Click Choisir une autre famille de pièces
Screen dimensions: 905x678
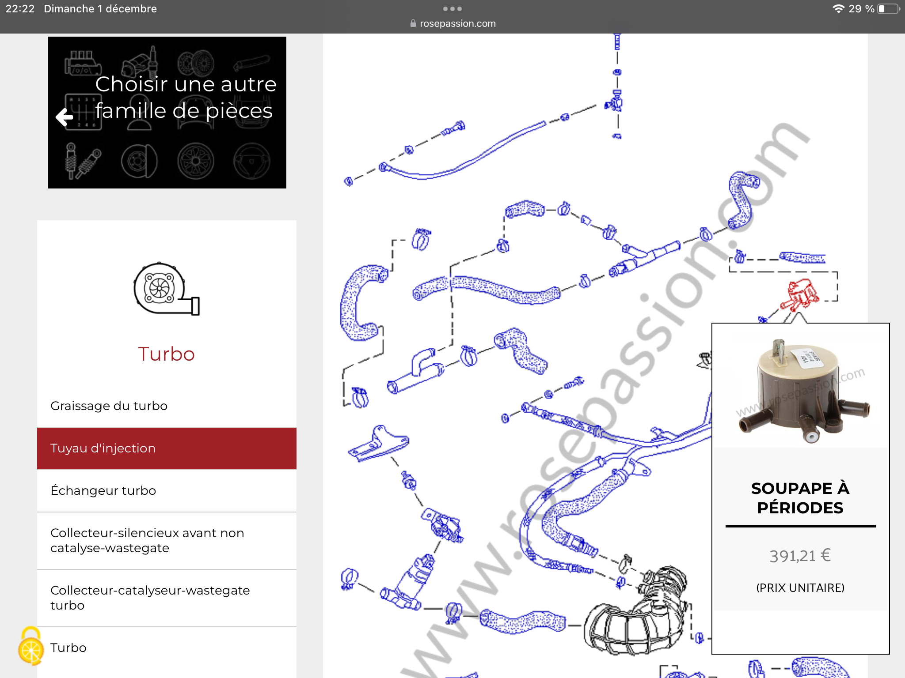coord(186,97)
